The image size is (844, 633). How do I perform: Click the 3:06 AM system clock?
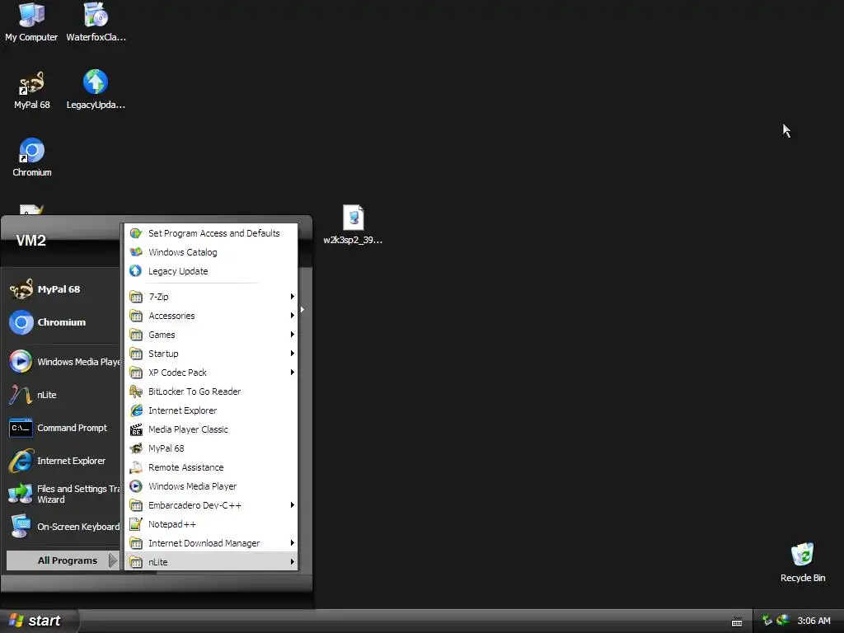[x=814, y=621]
